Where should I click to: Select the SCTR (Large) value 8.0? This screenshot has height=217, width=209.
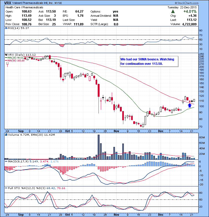click(x=116, y=24)
